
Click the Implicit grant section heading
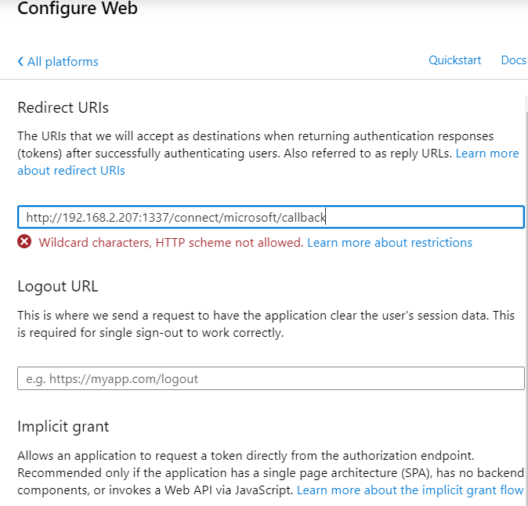63,427
